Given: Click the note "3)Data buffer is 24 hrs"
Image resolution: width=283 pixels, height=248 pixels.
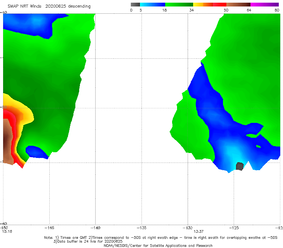Looking at the screenshot, I should point(88,242).
